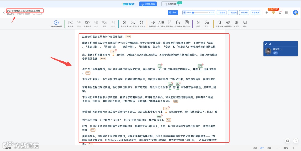Open the help question-mark floating button
This screenshot has width=301, height=151.
point(296,140)
